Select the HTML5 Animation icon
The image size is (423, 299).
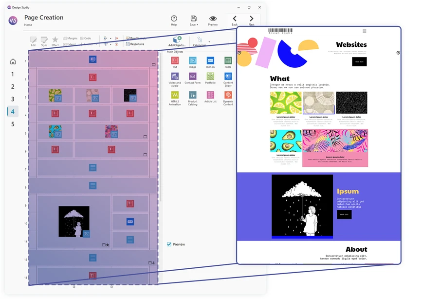point(175,95)
